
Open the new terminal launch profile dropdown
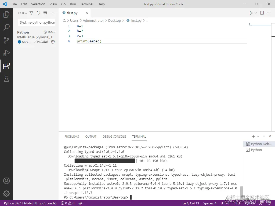258,136
